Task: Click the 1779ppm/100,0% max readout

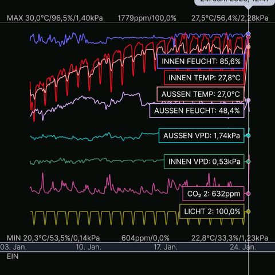Action: (x=147, y=18)
